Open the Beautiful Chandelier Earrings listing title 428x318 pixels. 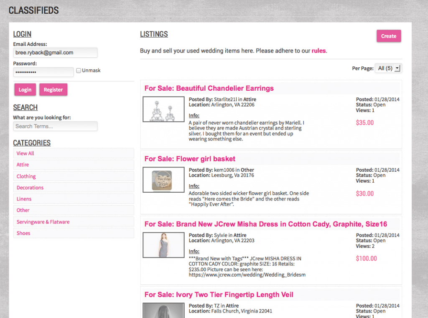(209, 88)
